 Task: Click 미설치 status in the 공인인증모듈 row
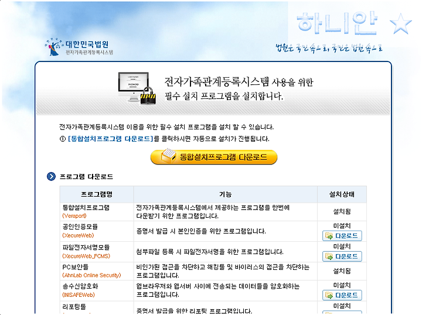tap(342, 226)
